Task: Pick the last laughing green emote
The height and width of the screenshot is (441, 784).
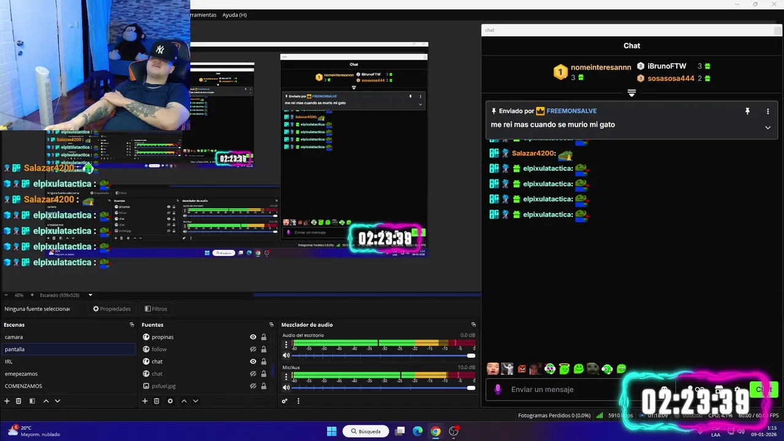Action: click(622, 369)
